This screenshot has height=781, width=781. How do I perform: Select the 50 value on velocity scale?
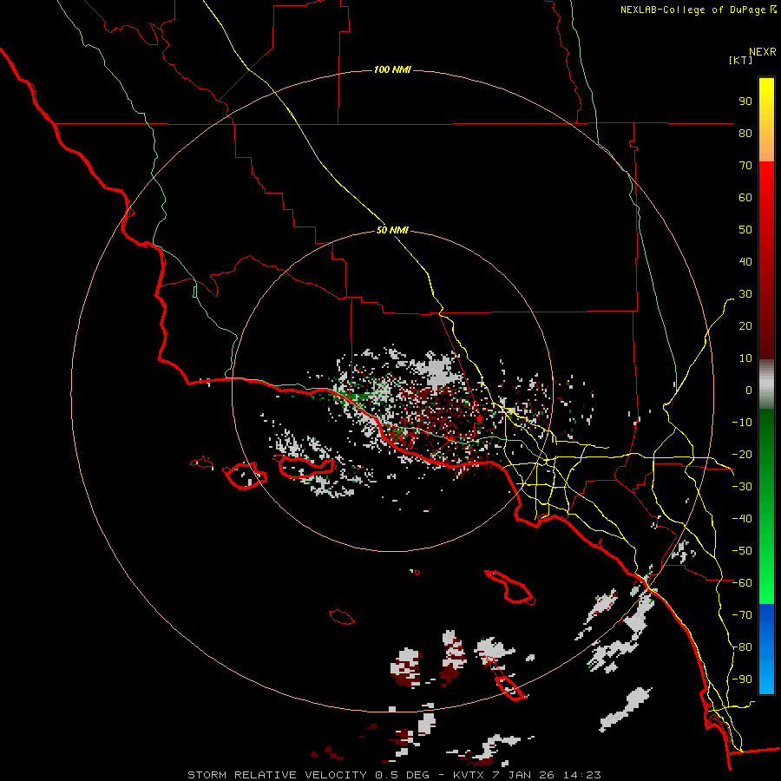[x=745, y=230]
